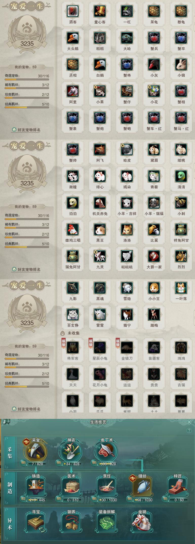Image resolution: width=195 pixels, height=544 pixels.
Task: Select the 医术 medicine crafting icon
Action: (x=71, y=487)
